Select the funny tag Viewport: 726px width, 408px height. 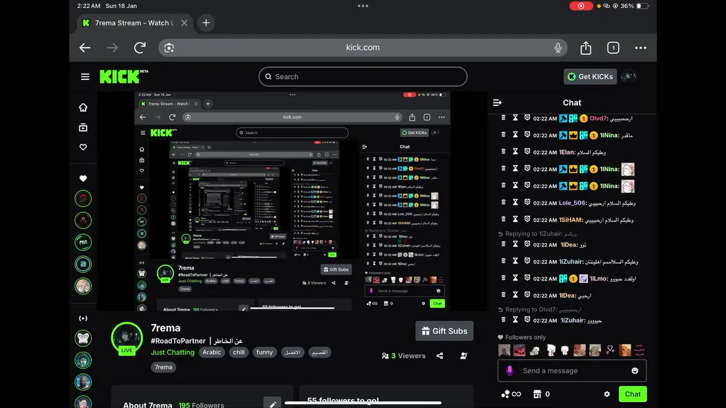[265, 352]
